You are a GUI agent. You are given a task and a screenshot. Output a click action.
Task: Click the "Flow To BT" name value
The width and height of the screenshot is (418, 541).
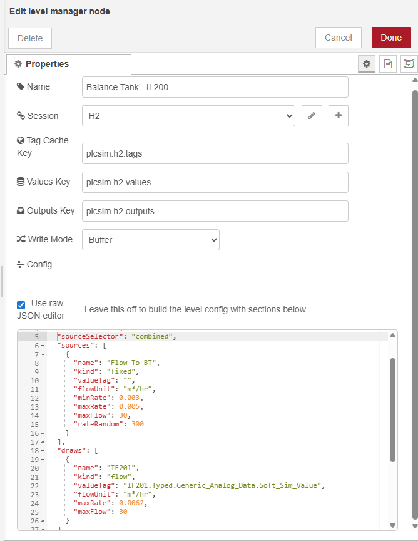tap(131, 363)
